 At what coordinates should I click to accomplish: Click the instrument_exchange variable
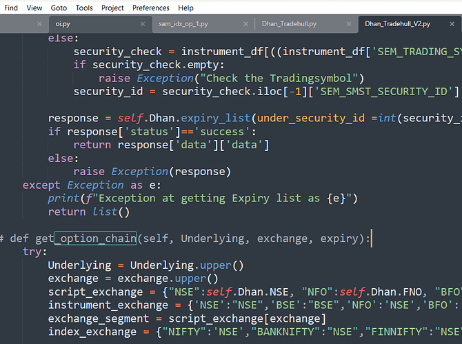pyautogui.click(x=108, y=305)
